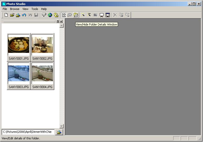Click the thumbnail panel float/maximize button

58,21
